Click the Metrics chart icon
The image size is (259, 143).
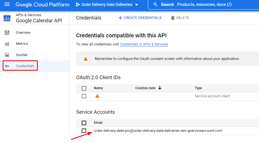click(x=7, y=44)
